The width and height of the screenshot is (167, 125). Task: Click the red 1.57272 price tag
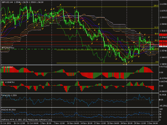click(163, 35)
